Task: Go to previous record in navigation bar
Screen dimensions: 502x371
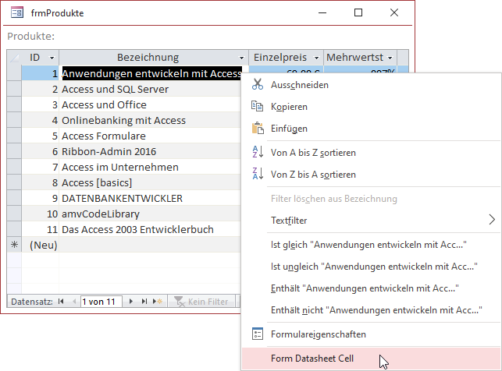Action: tap(74, 302)
